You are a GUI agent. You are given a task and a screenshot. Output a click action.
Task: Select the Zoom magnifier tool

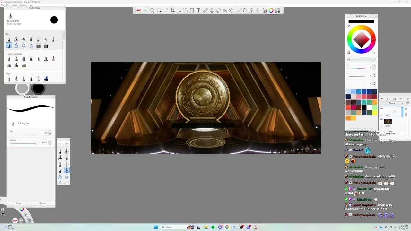click(x=152, y=11)
